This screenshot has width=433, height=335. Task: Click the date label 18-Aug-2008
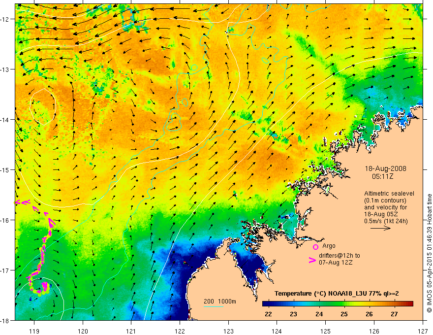pyautogui.click(x=385, y=168)
